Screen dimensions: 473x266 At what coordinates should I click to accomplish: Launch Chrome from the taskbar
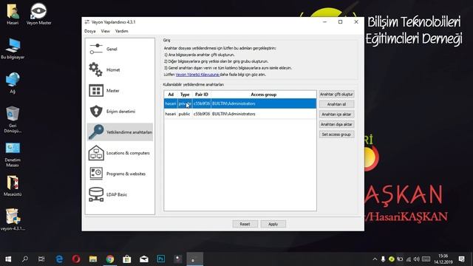(110, 259)
